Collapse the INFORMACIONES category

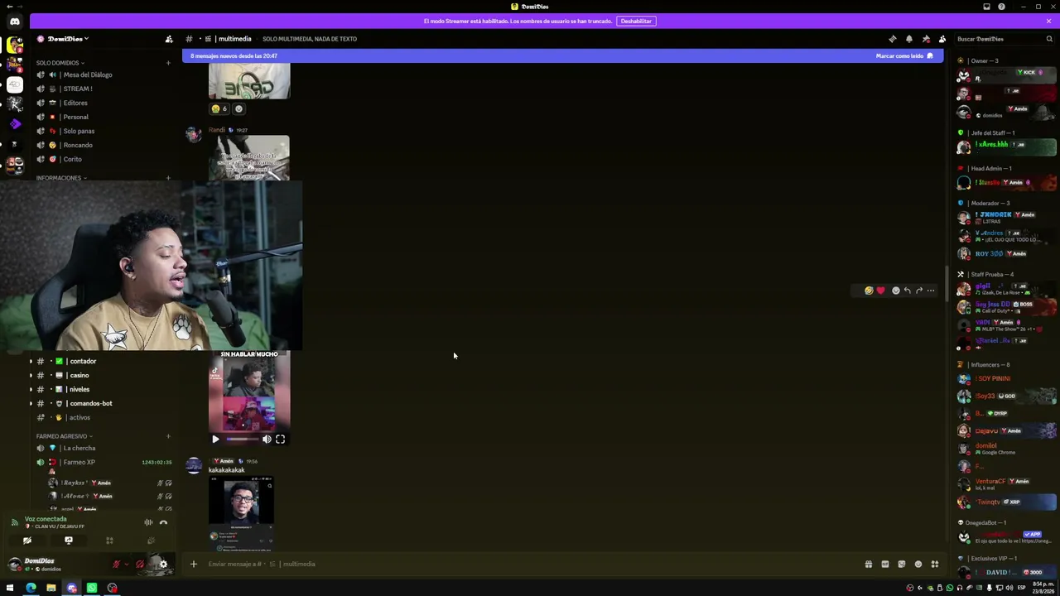coord(60,178)
